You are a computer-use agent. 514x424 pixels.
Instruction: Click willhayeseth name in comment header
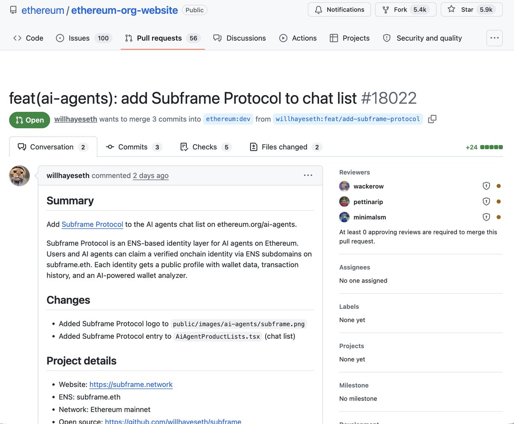(68, 176)
